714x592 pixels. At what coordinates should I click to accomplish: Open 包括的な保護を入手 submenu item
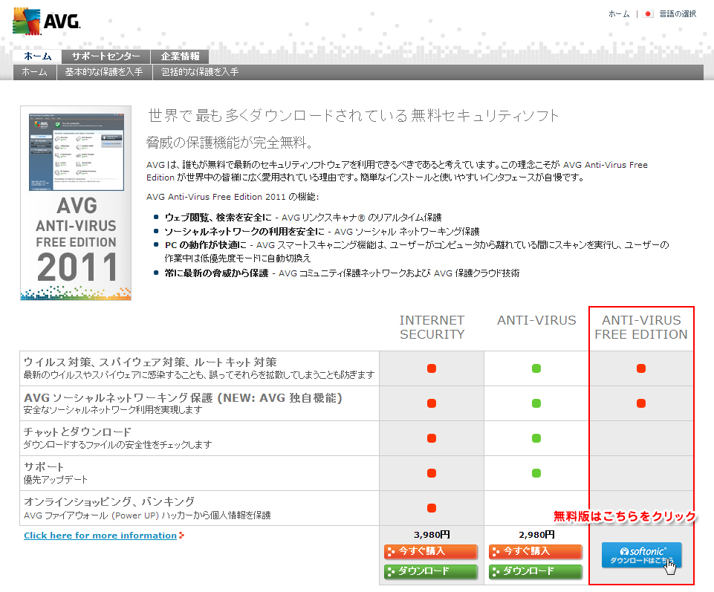tap(199, 72)
